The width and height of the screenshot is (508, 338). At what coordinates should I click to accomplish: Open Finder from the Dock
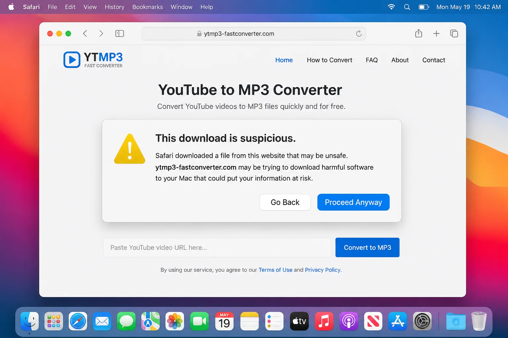pos(29,321)
